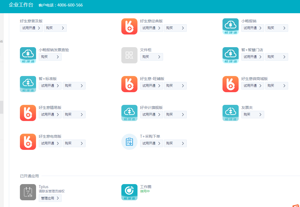Start trial 试用开通 for T+采购下单

(x=151, y=143)
